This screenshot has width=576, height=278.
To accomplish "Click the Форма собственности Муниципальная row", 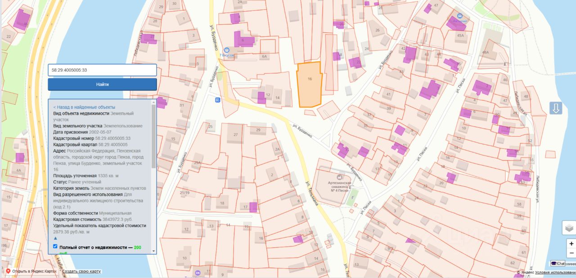I will [92, 213].
